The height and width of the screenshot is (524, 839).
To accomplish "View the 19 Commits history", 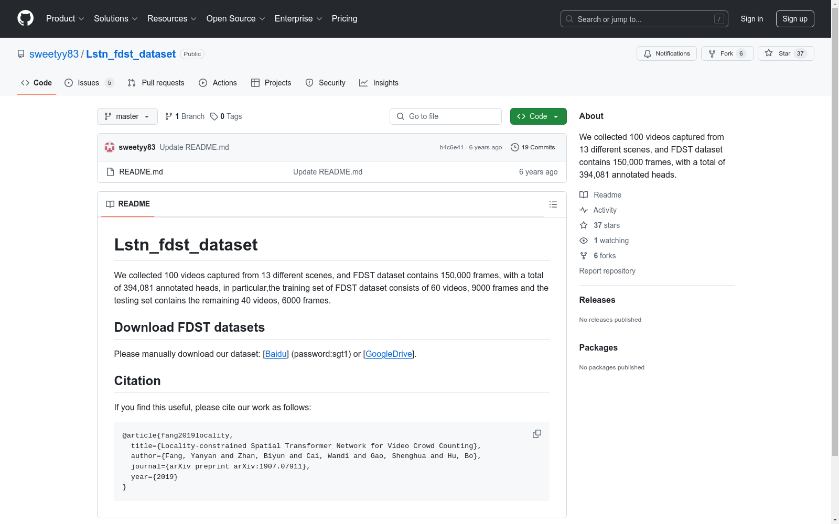I will pos(533,147).
